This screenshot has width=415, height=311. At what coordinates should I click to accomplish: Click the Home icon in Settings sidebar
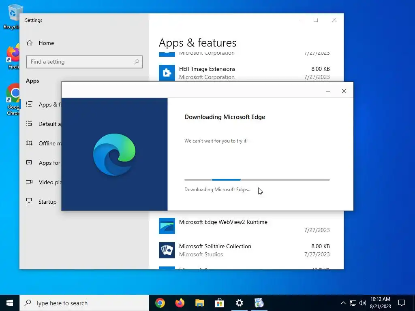tap(30, 43)
